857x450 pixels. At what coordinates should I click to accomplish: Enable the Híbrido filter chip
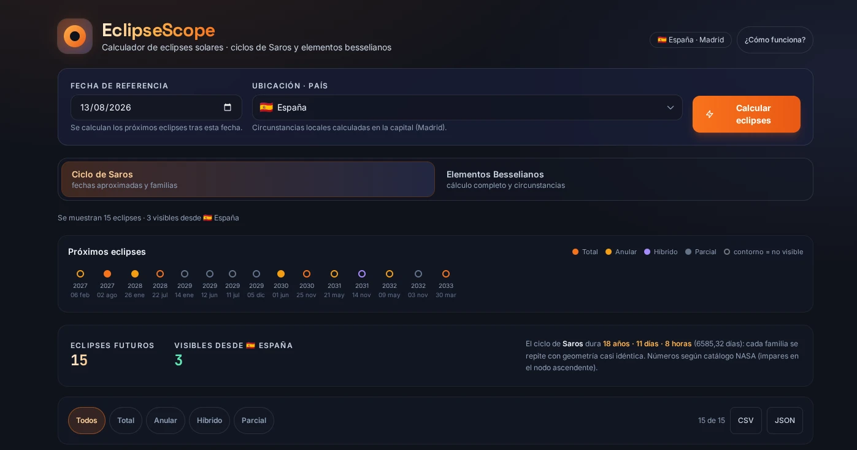(209, 421)
